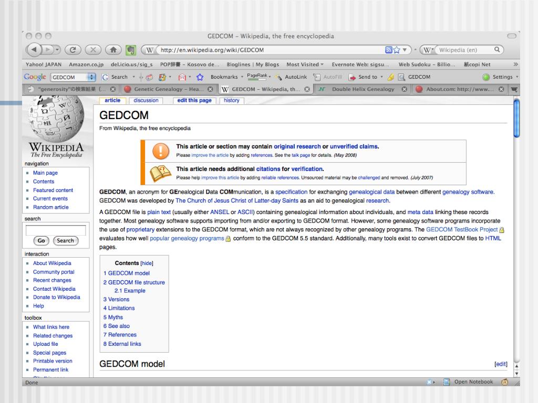Jump to 4 Limitations in contents
Image resolution: width=538 pixels, height=403 pixels.
[x=119, y=308]
